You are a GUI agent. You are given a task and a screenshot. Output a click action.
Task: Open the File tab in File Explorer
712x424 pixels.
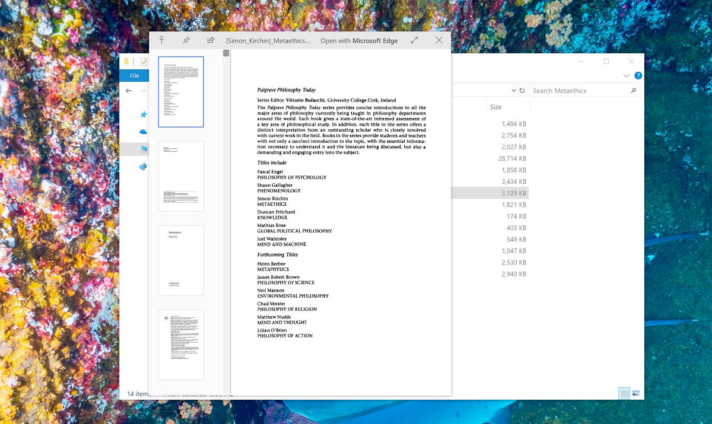click(134, 75)
